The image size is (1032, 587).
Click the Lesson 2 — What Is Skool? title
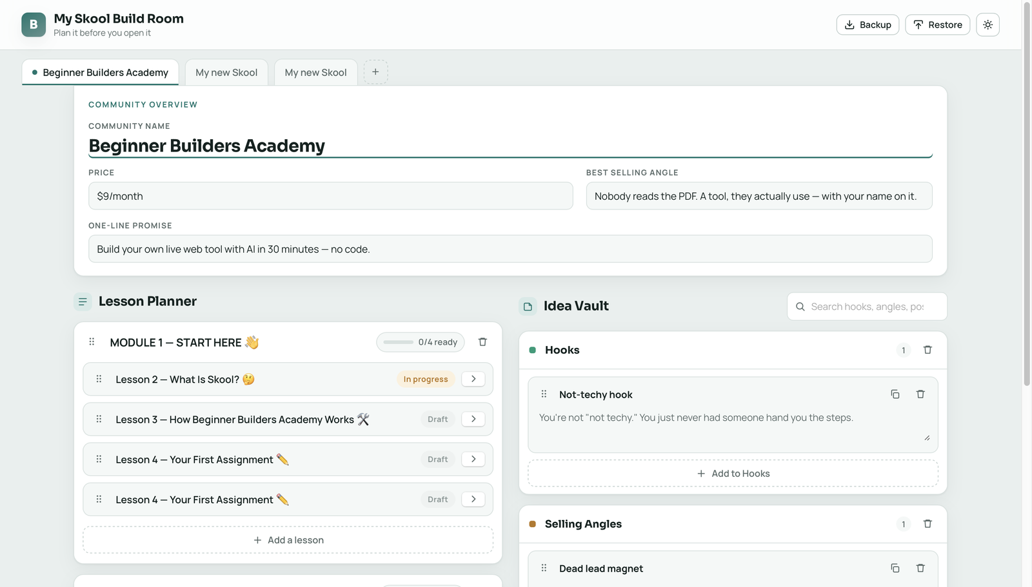[x=185, y=379]
